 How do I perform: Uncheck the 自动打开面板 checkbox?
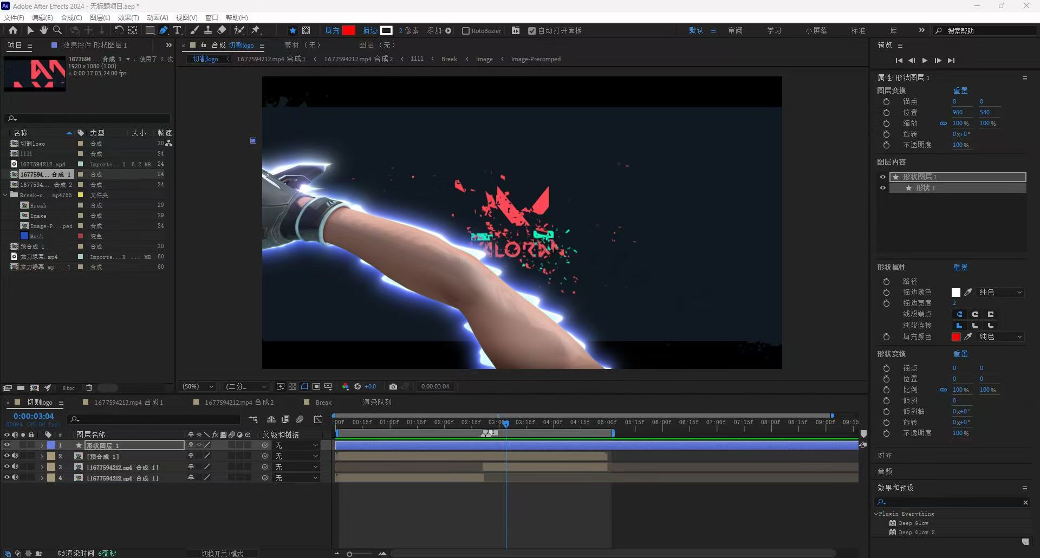[x=532, y=31]
